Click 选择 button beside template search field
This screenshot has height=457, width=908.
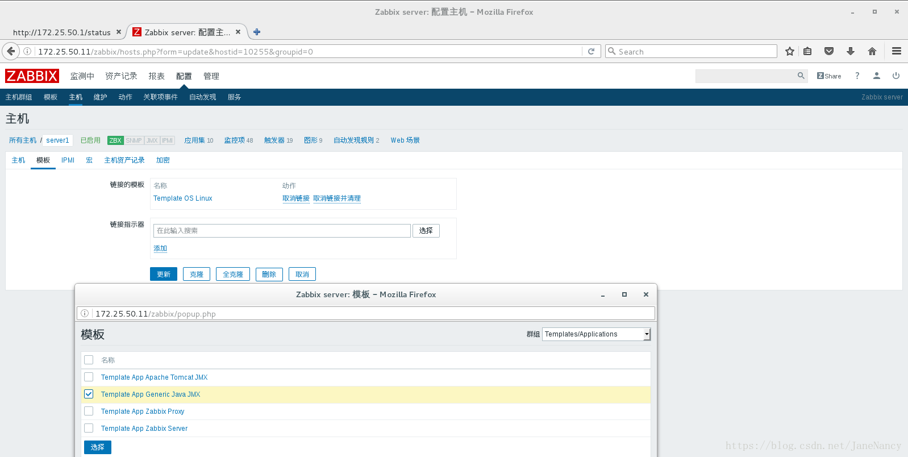point(426,231)
